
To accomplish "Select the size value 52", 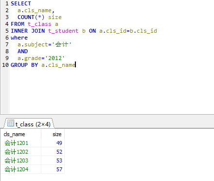I will coord(53,152).
